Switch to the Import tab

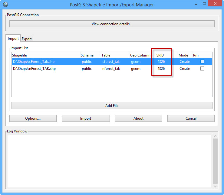[x=13, y=39]
